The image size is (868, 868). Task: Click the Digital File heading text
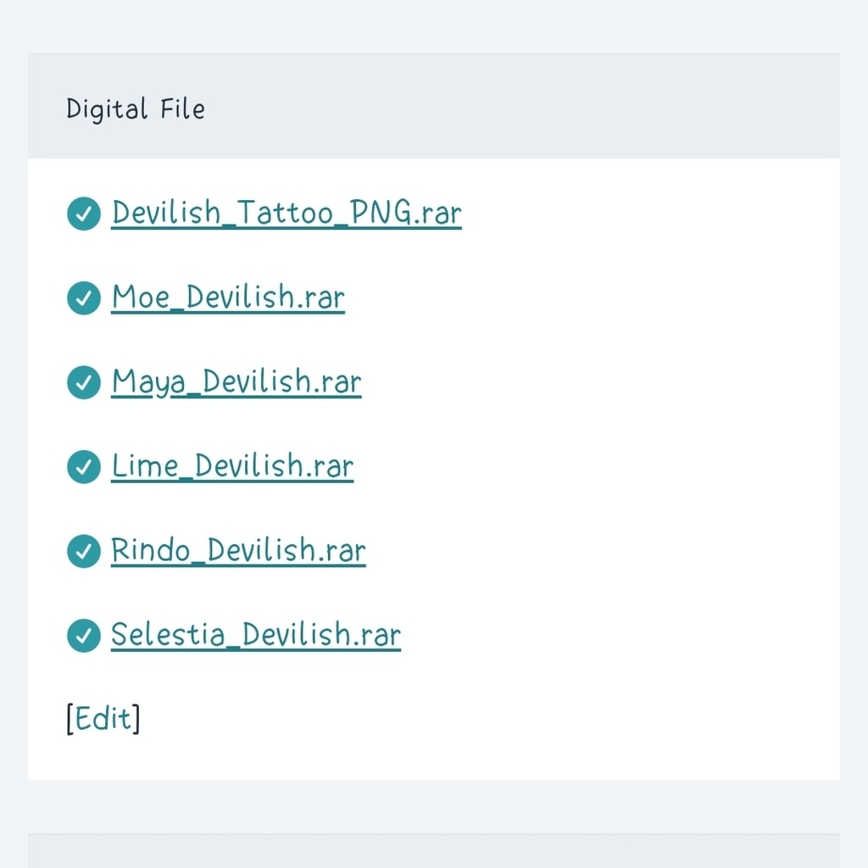click(x=136, y=108)
